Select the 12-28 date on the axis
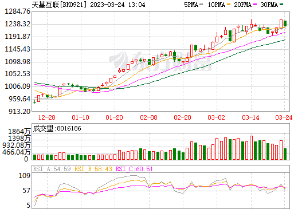 47,117
